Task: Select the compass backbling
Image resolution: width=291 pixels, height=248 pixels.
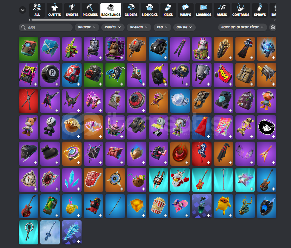Action: tap(29, 180)
